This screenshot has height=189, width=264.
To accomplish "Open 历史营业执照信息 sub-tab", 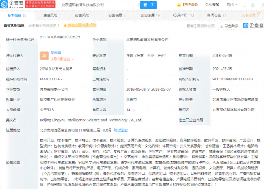I will tap(44, 26).
